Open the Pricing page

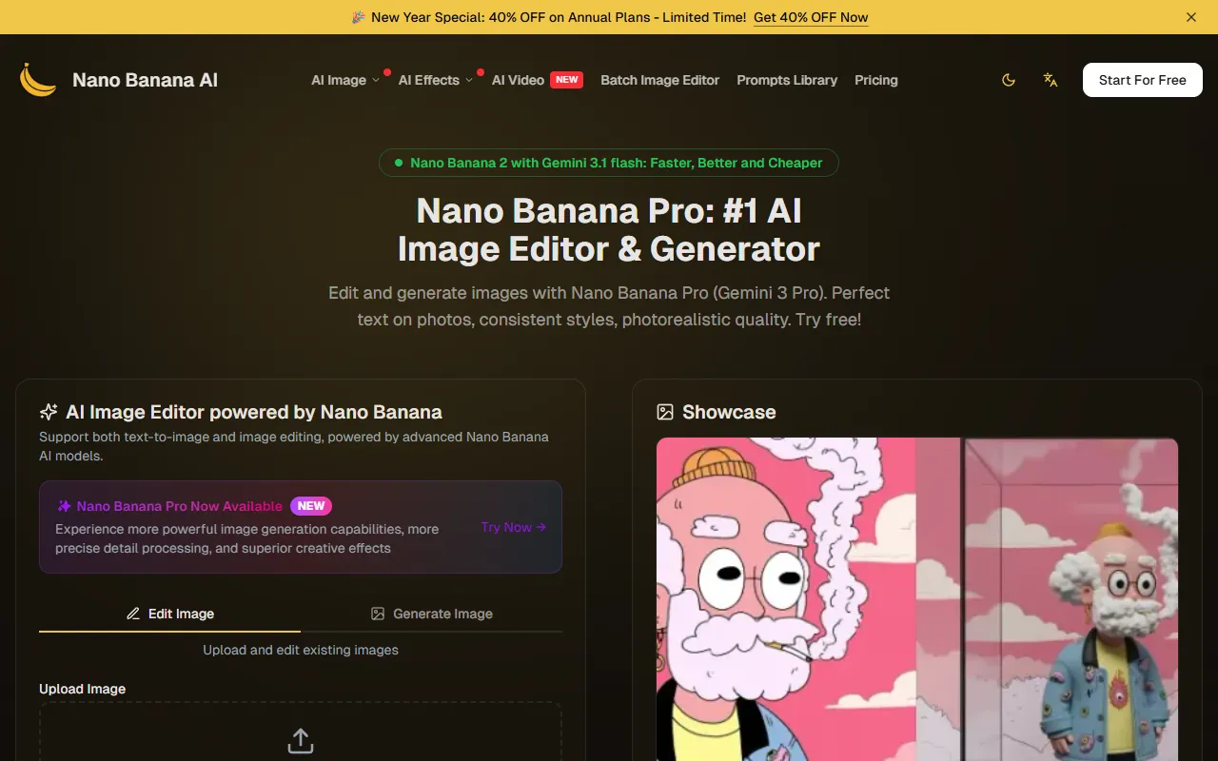(876, 80)
